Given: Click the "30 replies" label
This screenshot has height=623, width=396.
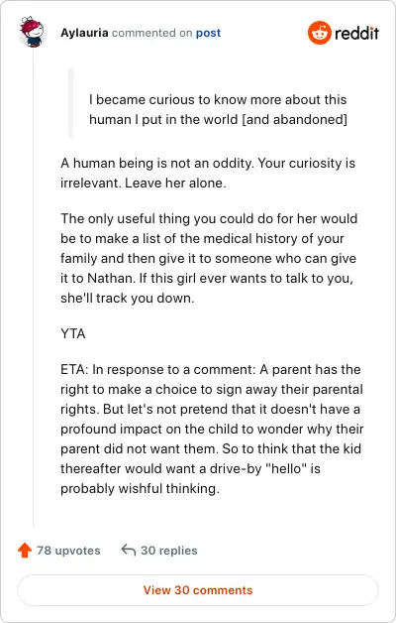Looking at the screenshot, I should [169, 551].
